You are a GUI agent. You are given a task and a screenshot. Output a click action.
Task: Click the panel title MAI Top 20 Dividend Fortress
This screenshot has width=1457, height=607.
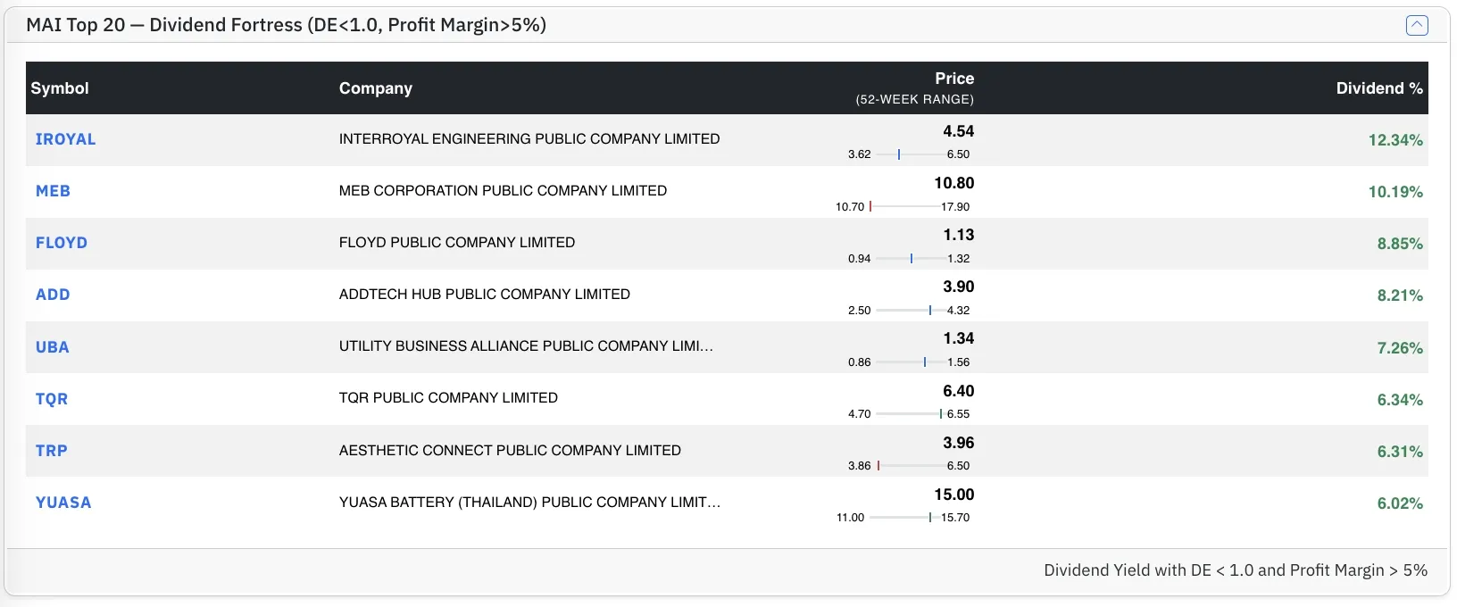286,25
